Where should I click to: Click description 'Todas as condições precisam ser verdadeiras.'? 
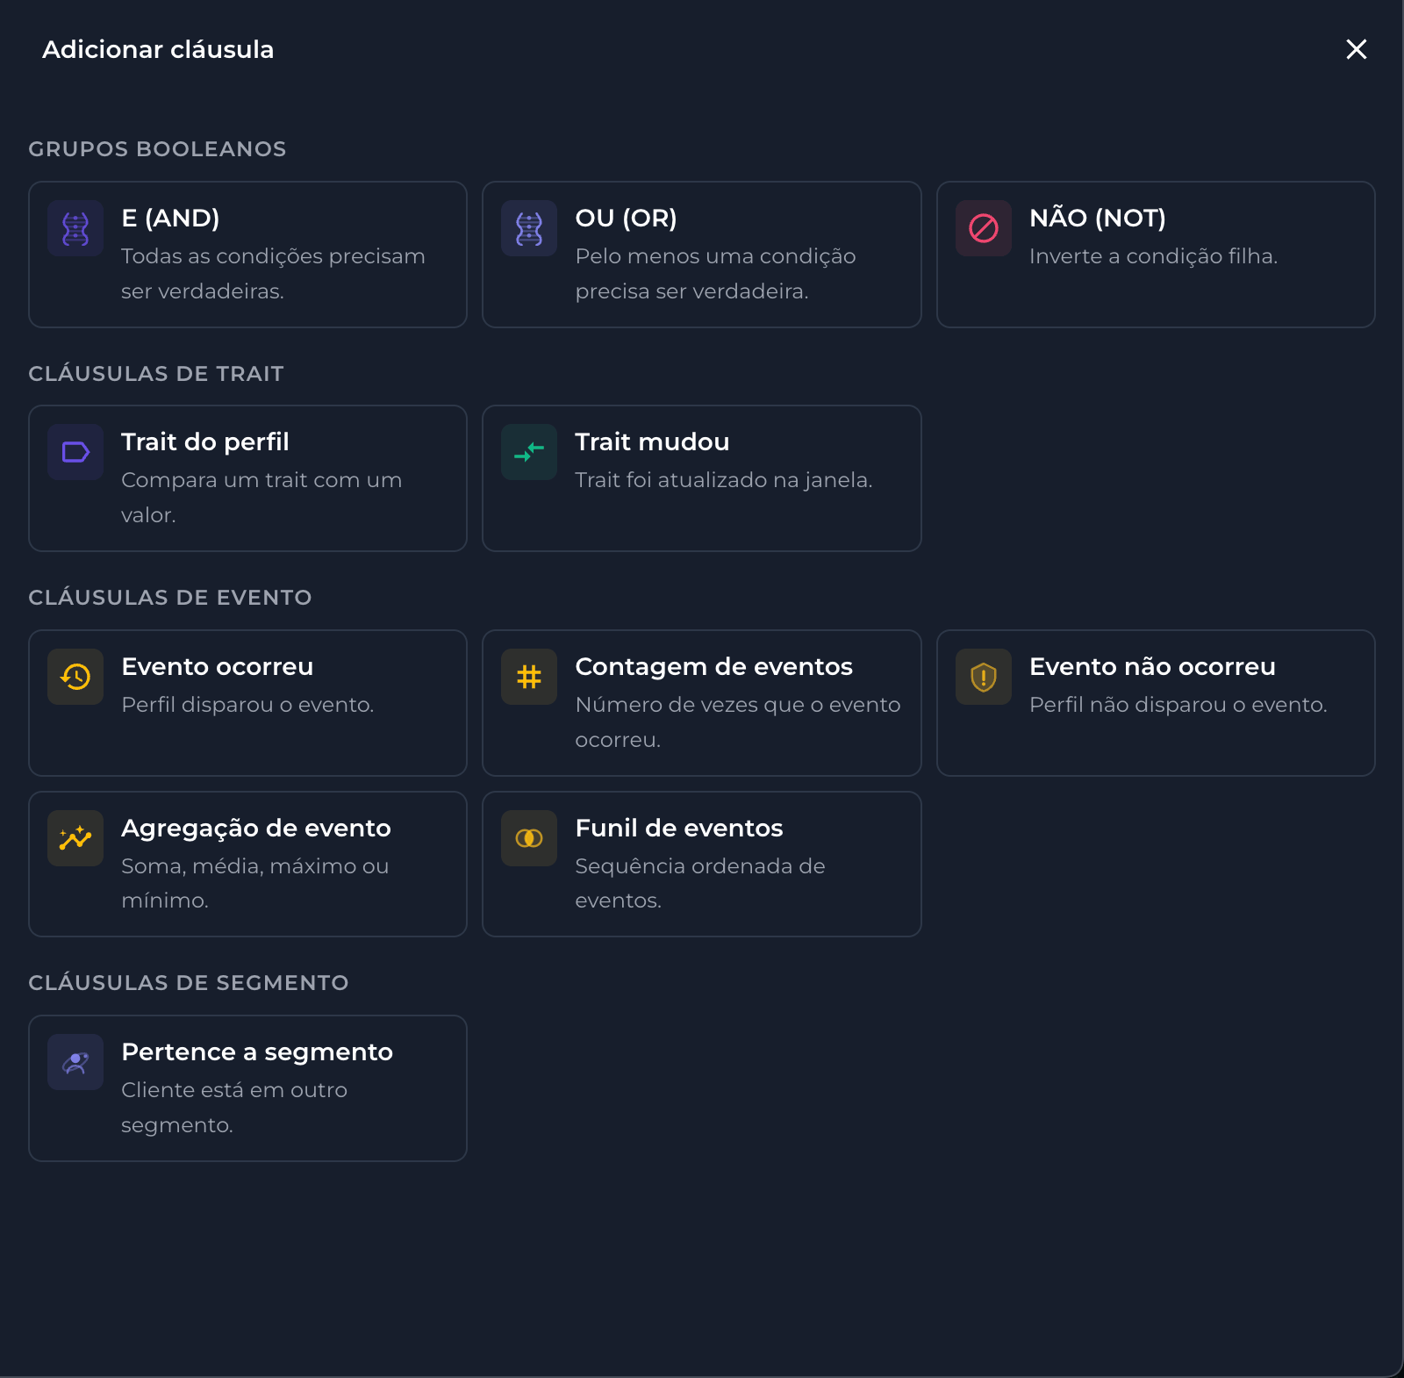coord(273,273)
